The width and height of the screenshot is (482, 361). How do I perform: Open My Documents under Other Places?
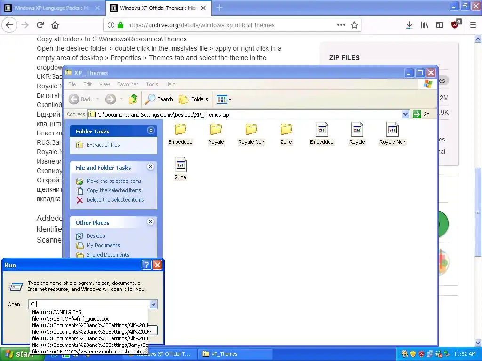(103, 245)
